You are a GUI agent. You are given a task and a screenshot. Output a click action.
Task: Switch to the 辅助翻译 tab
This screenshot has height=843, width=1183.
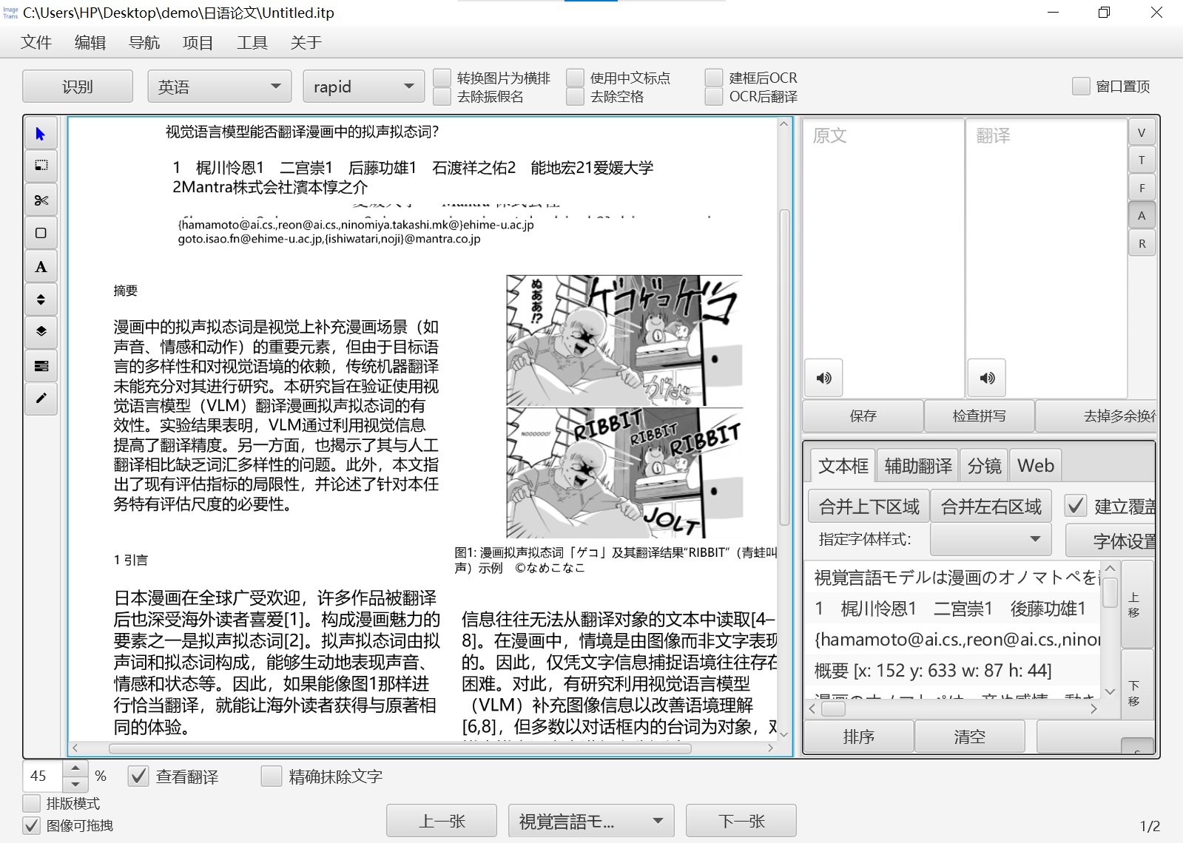918,466
